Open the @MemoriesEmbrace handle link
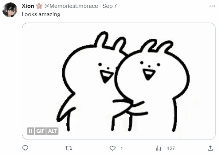The image size is (221, 156). (71, 6)
